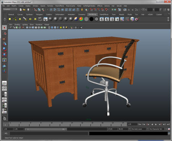172x141 pixels.
Task: Open the Soft/Rigid Bodies menu
Action: click(89, 6)
